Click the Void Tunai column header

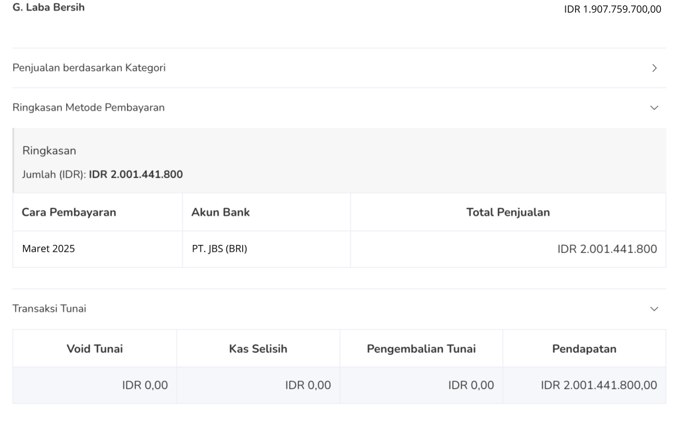[x=95, y=349]
